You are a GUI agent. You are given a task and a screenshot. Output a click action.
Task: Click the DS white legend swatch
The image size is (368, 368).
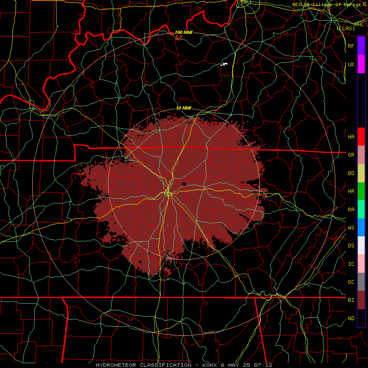point(361,245)
